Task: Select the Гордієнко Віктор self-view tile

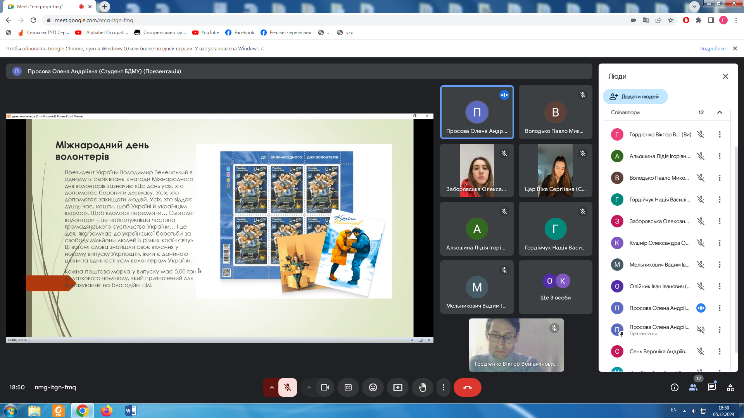Action: pos(516,345)
